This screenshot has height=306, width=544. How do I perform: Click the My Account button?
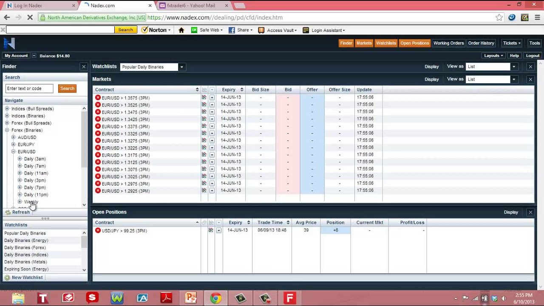tap(16, 56)
